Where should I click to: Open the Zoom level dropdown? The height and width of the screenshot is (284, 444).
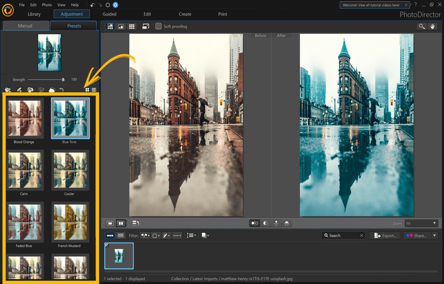pyautogui.click(x=421, y=224)
